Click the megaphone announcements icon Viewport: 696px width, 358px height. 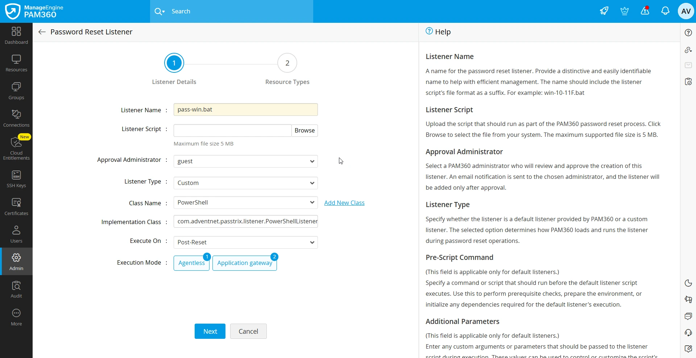click(688, 299)
